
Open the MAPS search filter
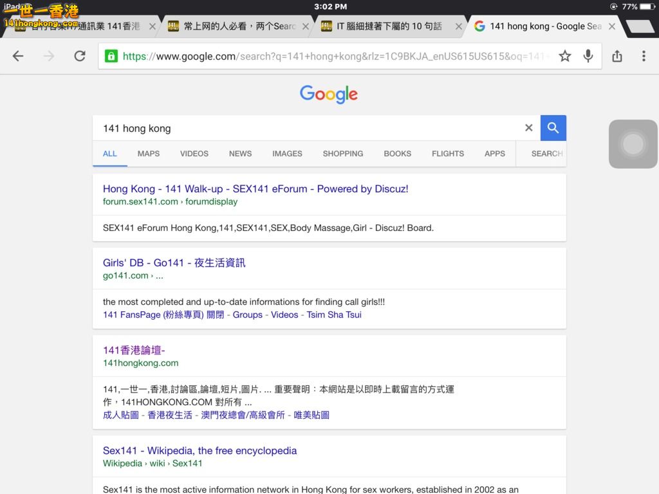[148, 154]
